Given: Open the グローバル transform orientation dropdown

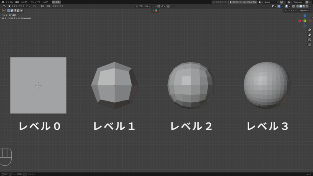Looking at the screenshot, I should 142,6.
